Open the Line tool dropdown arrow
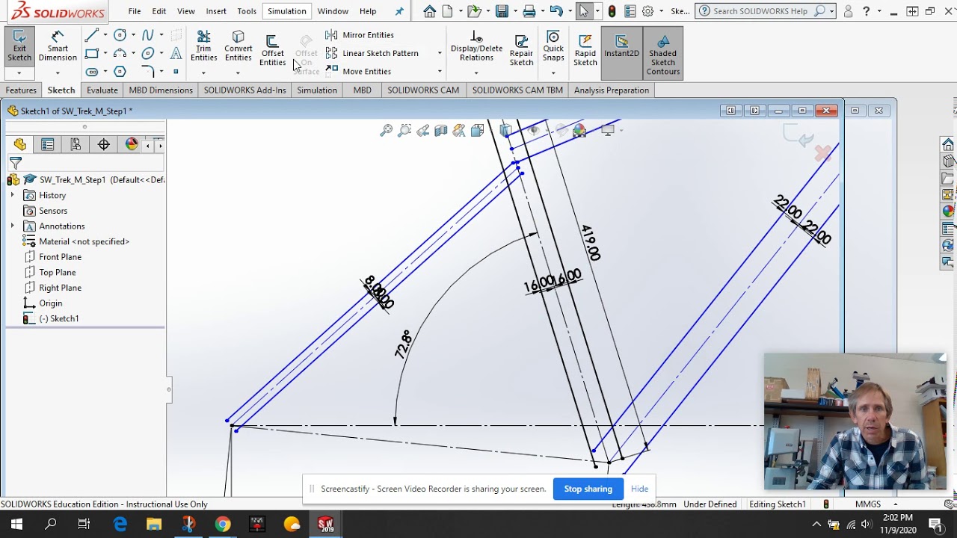This screenshot has height=538, width=957. pyautogui.click(x=105, y=35)
